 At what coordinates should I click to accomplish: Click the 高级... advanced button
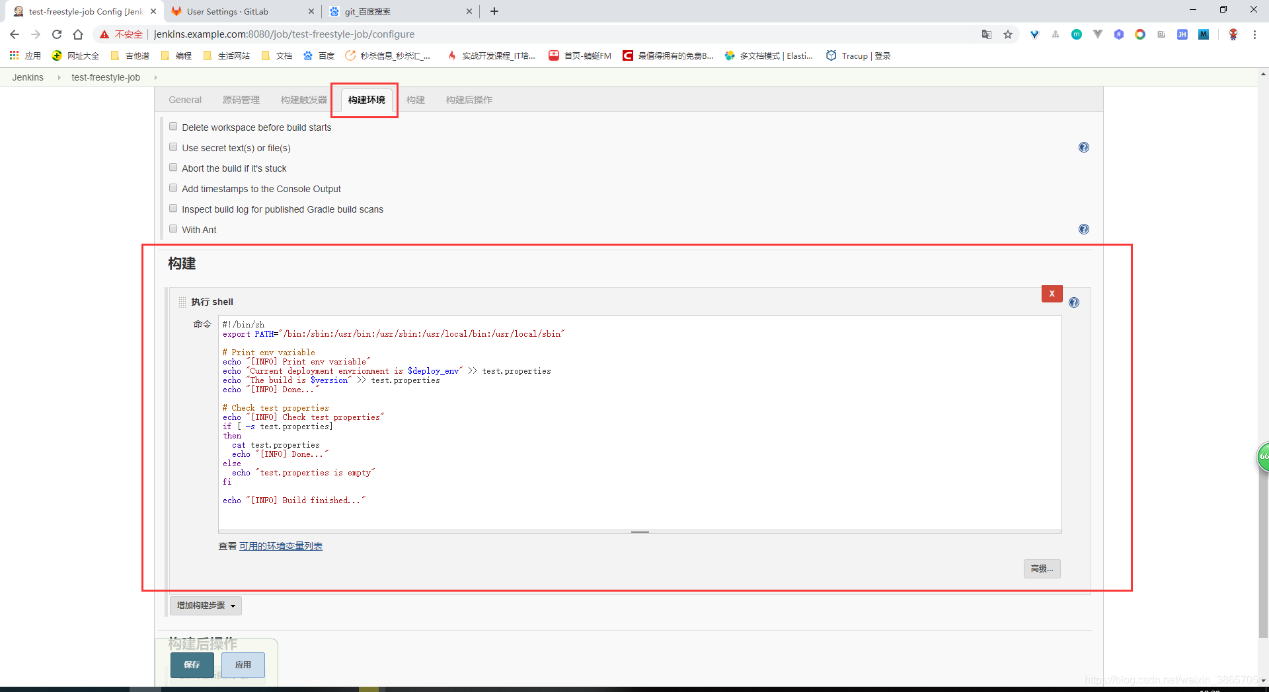[x=1042, y=569]
